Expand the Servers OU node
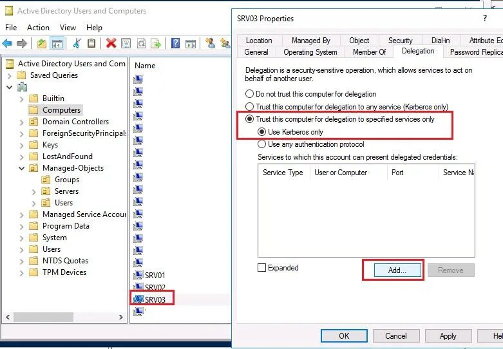The width and height of the screenshot is (503, 349). click(33, 192)
